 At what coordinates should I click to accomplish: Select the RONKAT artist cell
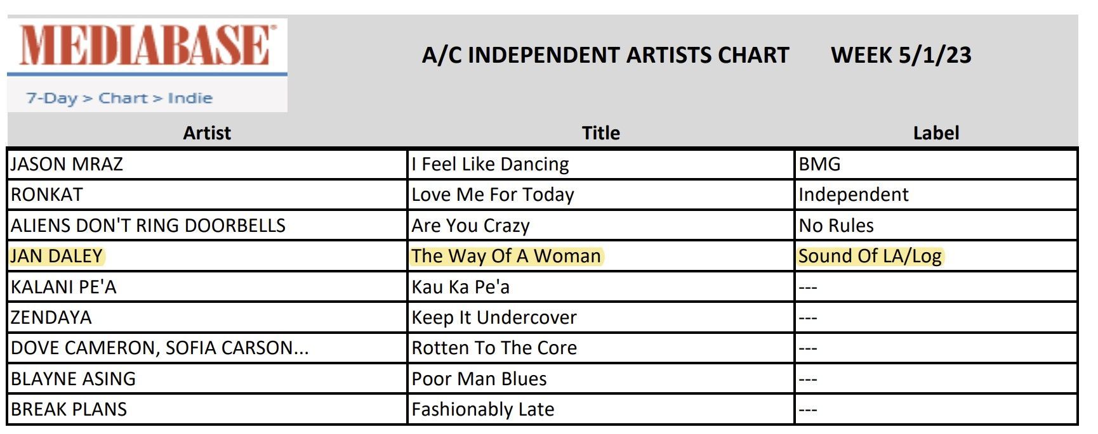[x=47, y=195]
